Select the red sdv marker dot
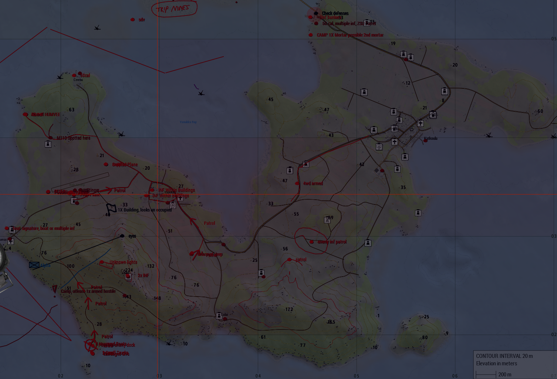Viewport: 557px width, 379px height. 133,20
